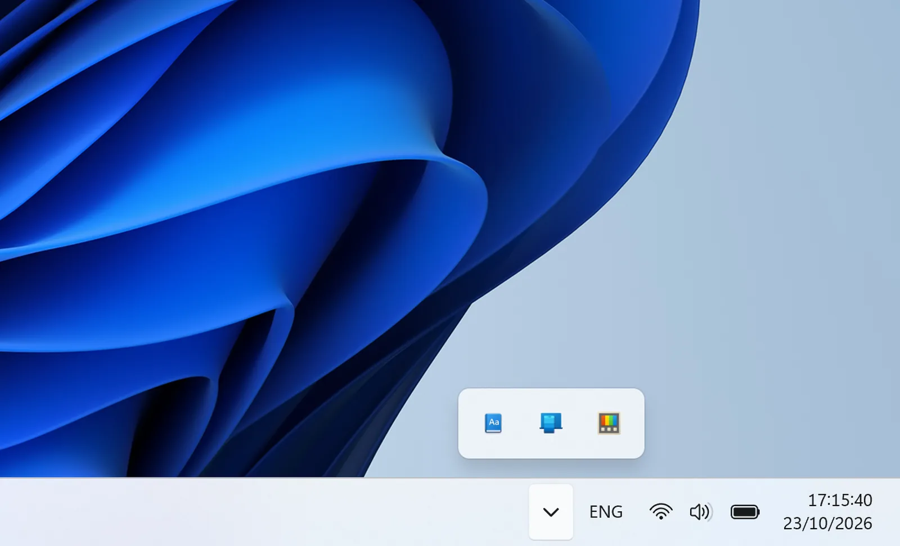Check the battery status icon

tap(745, 512)
